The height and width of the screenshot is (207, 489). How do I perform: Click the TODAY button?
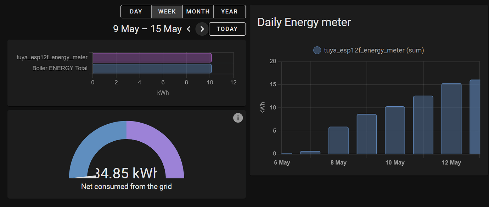227,29
